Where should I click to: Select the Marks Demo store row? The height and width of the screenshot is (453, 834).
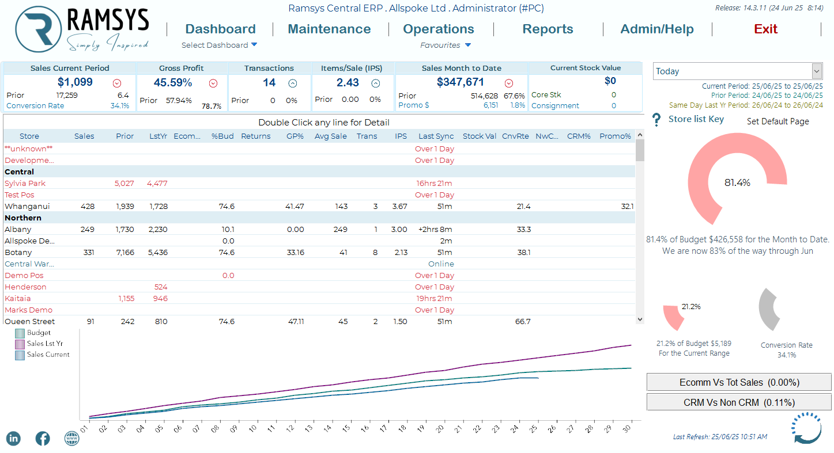click(x=319, y=310)
